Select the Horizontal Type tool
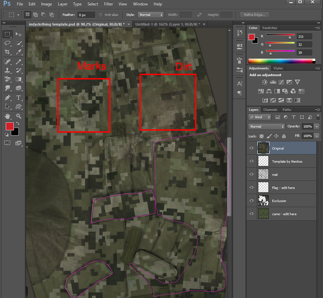323x298 pixels. [19, 98]
